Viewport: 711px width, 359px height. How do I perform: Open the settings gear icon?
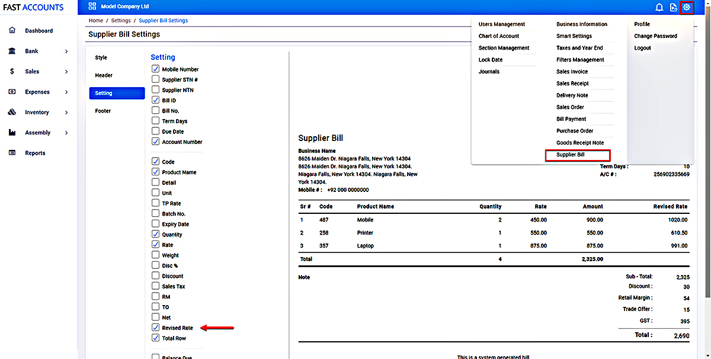pyautogui.click(x=687, y=7)
